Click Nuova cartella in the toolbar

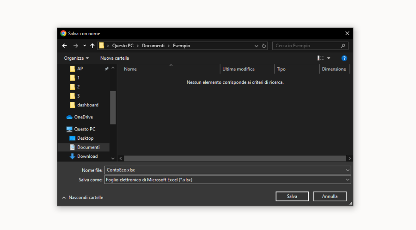point(115,58)
